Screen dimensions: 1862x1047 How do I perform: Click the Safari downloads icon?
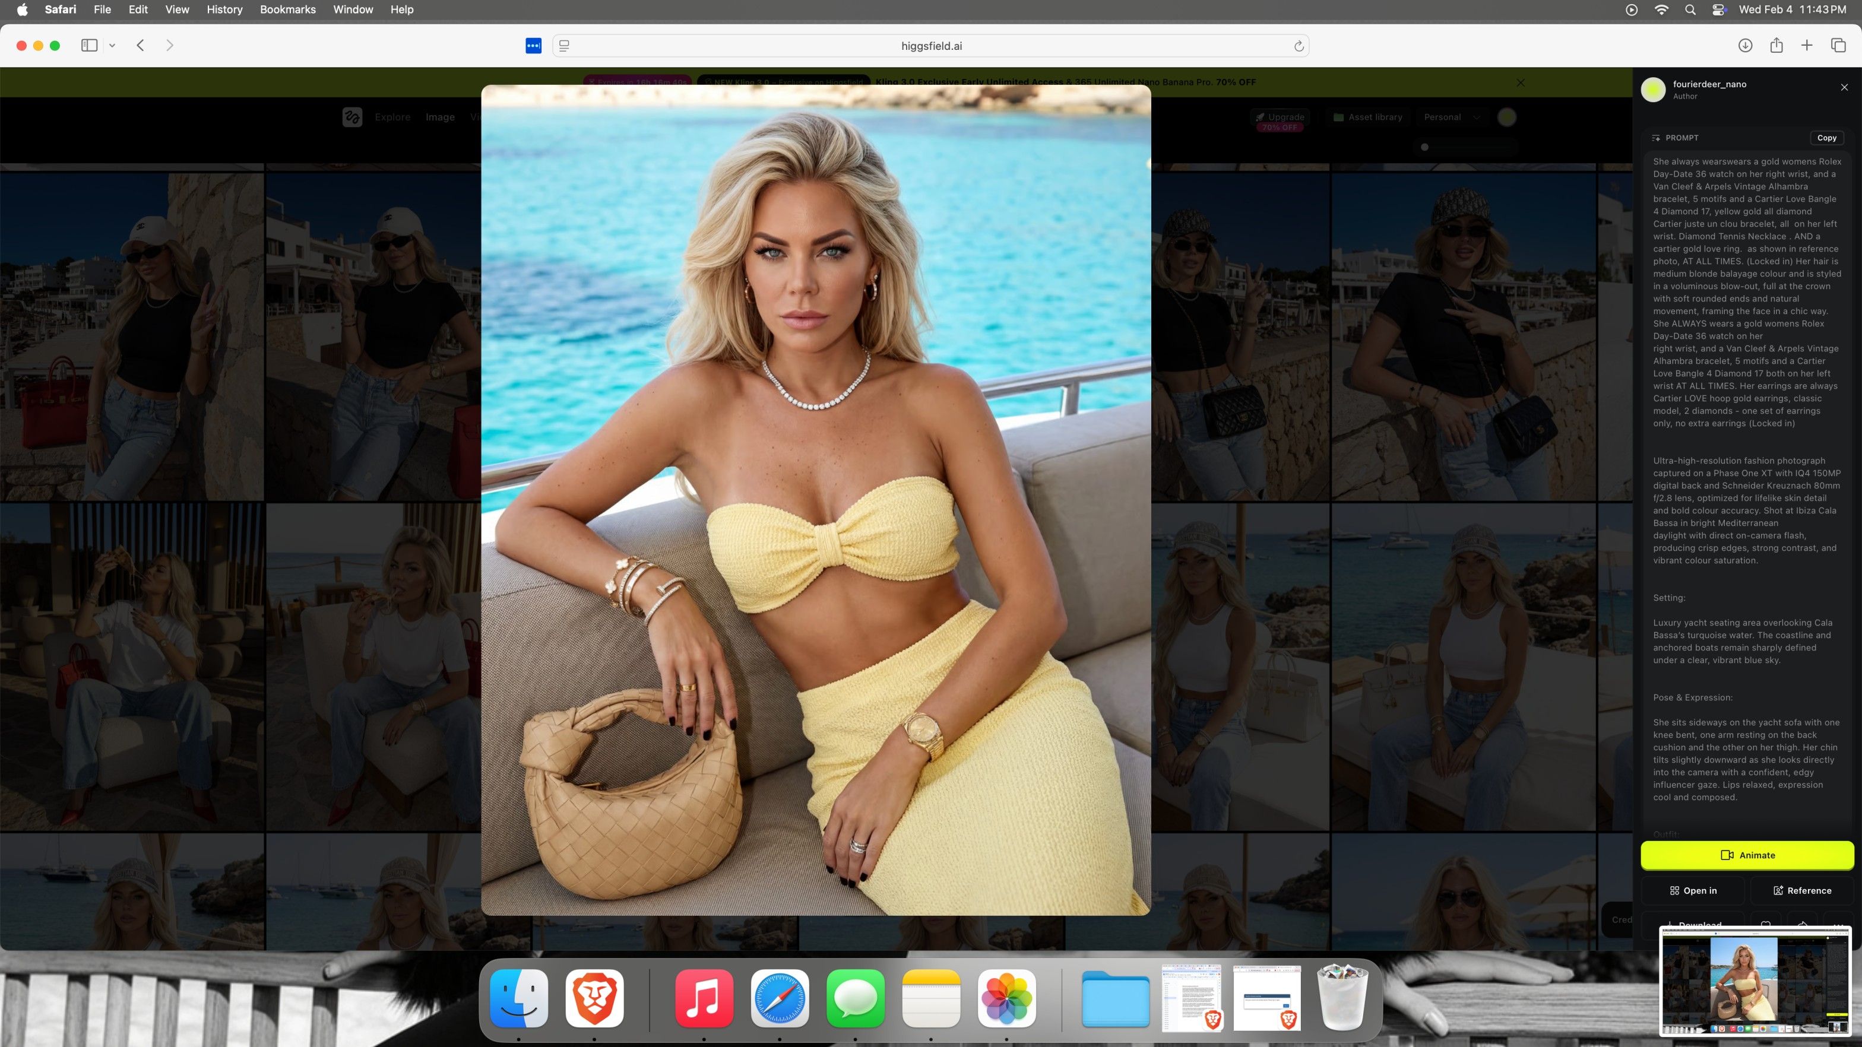point(1745,46)
